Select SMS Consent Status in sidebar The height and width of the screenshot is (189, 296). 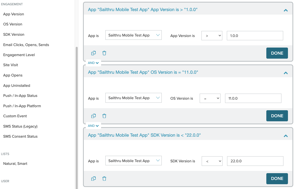[20, 136]
